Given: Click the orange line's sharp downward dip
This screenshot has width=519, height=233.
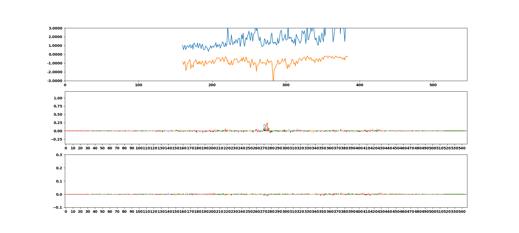Looking at the screenshot, I should 273,78.
